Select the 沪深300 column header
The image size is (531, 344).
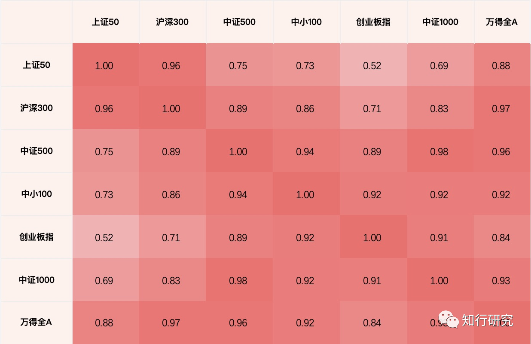pyautogui.click(x=172, y=22)
